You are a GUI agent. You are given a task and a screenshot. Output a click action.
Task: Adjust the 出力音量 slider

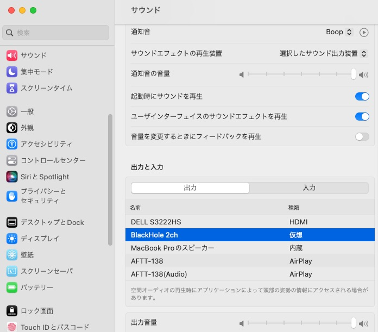point(301,323)
